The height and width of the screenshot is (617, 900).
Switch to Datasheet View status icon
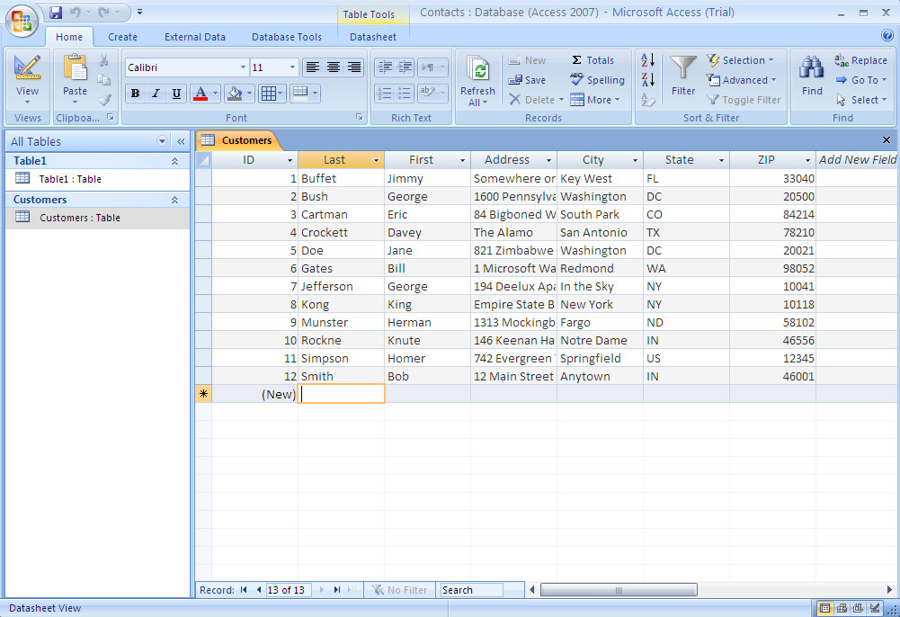[x=824, y=608]
